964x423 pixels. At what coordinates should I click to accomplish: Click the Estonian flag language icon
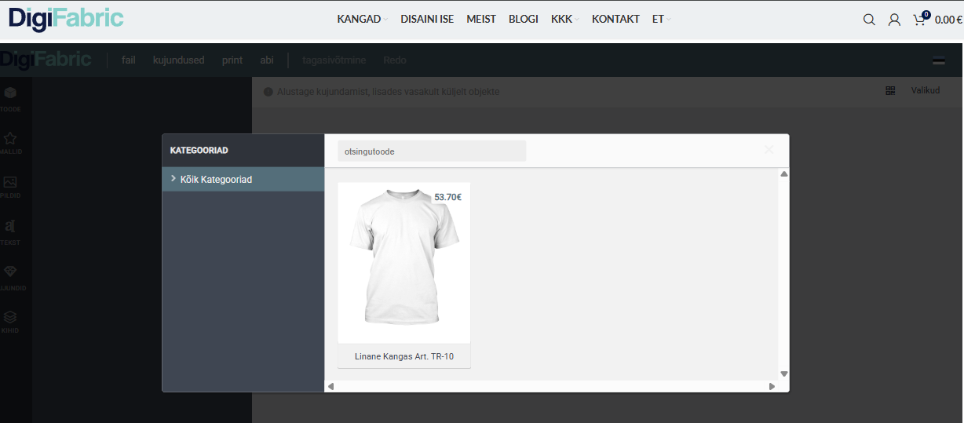[938, 61]
